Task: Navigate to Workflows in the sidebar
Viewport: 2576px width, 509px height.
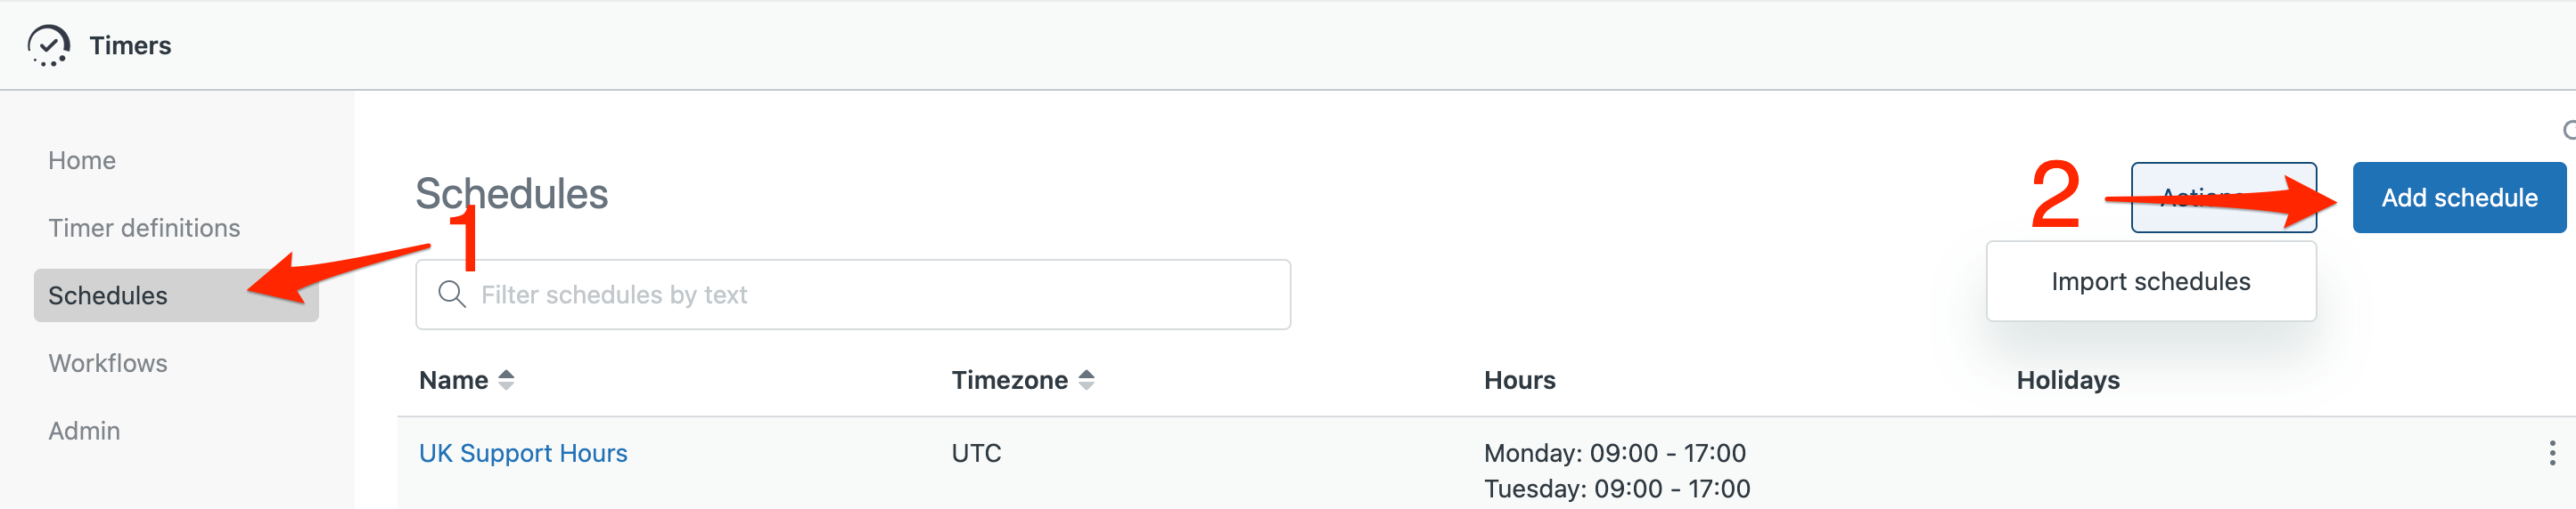Action: (x=108, y=363)
